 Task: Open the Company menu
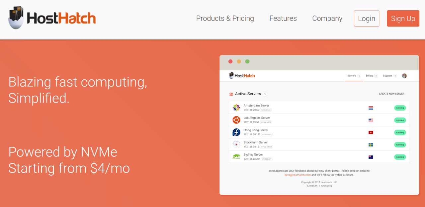[x=327, y=19]
